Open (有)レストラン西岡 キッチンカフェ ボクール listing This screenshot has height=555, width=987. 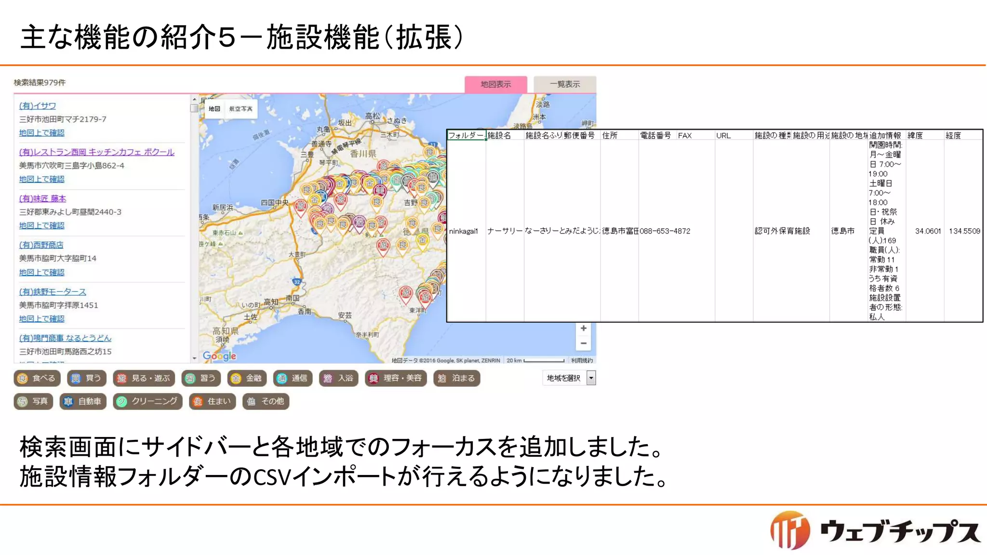[x=97, y=152]
